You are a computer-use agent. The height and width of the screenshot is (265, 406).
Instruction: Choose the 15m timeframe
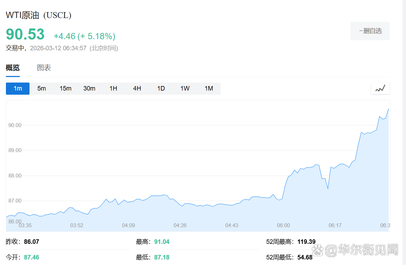(x=65, y=88)
